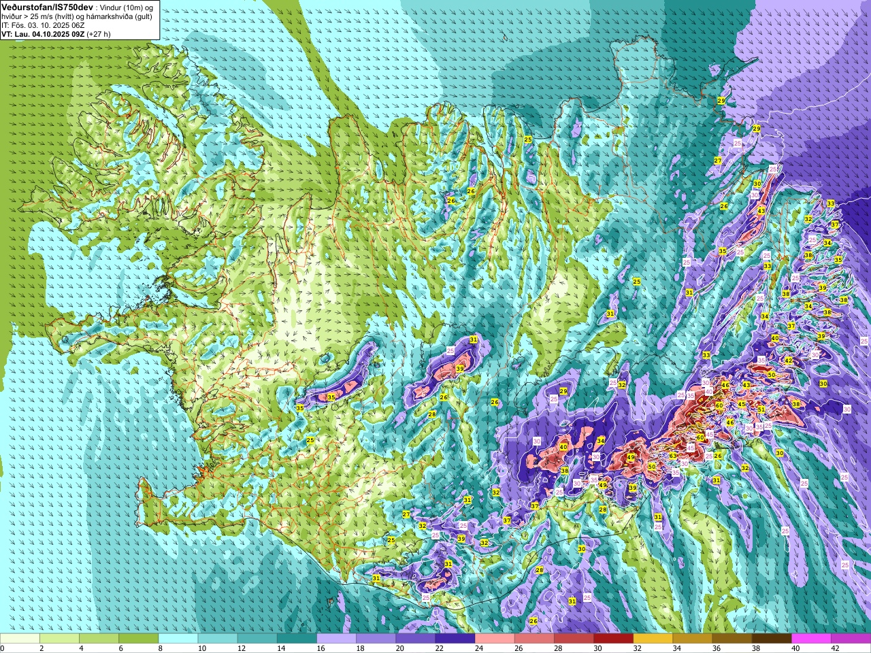Click the legend tick label 42
The image size is (871, 653).
836,648
